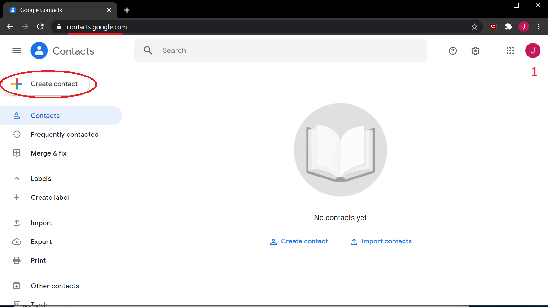Open the Chrome extensions dropdown
Screen dimensions: 548x307
coord(508,27)
